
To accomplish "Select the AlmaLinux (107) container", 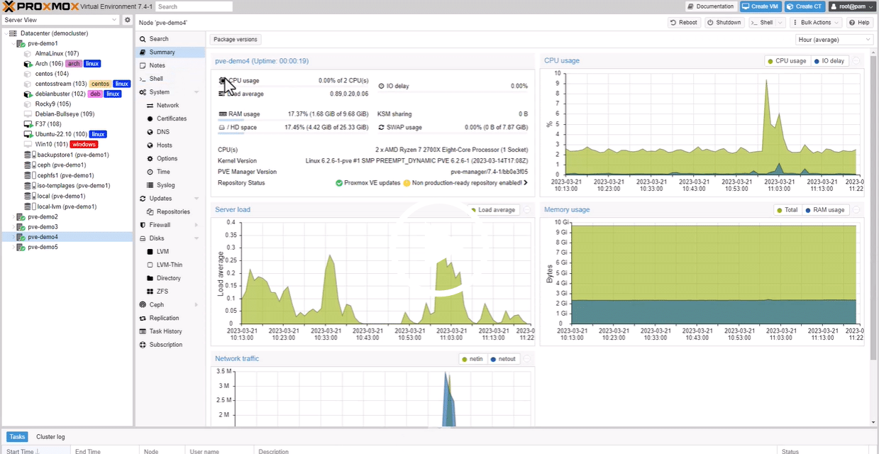I will pos(57,53).
